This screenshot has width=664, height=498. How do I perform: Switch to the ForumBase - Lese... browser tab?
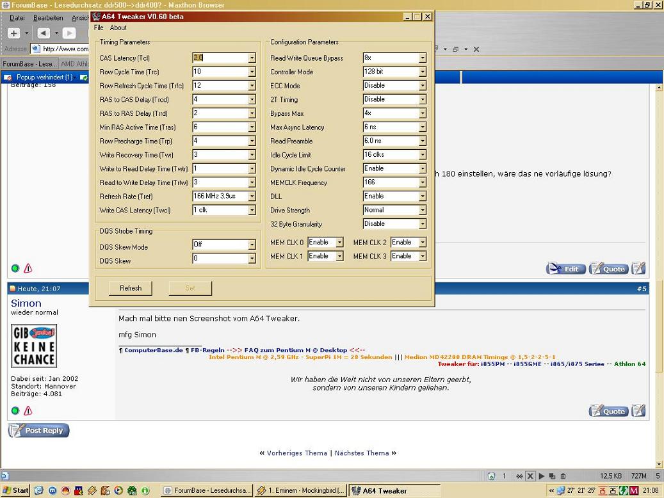(x=29, y=63)
